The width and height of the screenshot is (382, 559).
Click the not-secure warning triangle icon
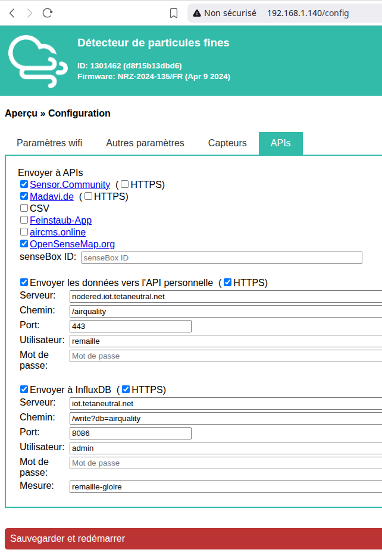(197, 13)
